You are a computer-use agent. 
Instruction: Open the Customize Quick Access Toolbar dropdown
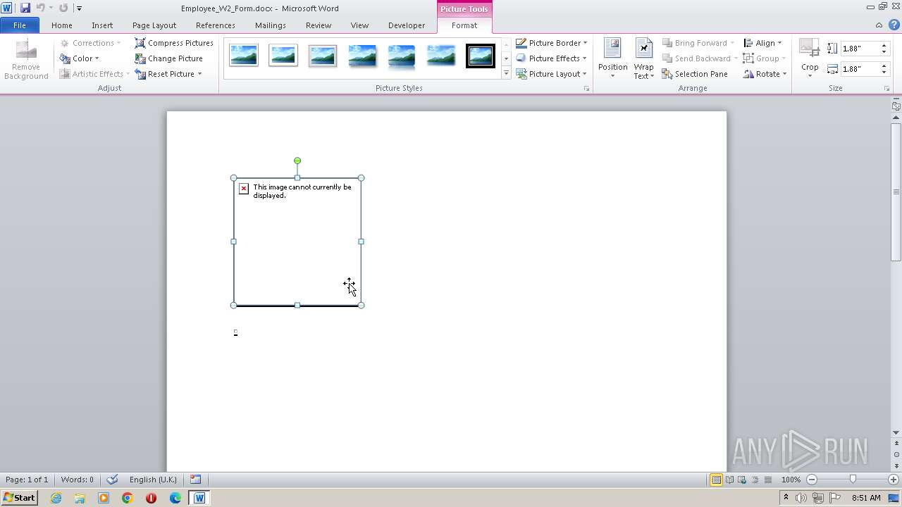(x=79, y=8)
